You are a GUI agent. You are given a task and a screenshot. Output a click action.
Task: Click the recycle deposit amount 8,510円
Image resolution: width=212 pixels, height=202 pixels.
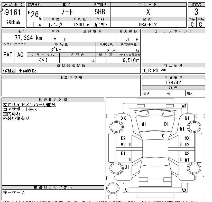pyautogui.click(x=129, y=60)
